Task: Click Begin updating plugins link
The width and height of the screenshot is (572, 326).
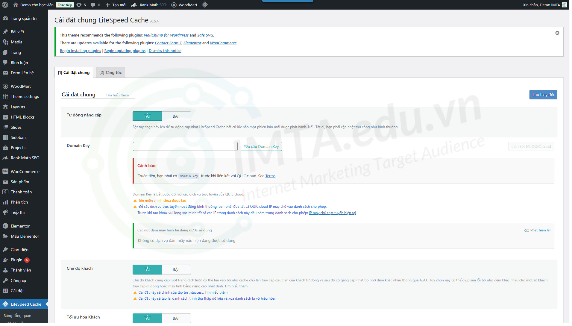Action: pos(125,51)
